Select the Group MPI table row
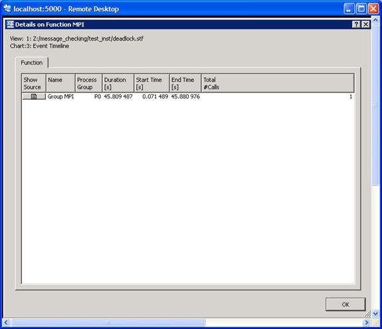Screen dimensions: 382x329 pos(187,96)
